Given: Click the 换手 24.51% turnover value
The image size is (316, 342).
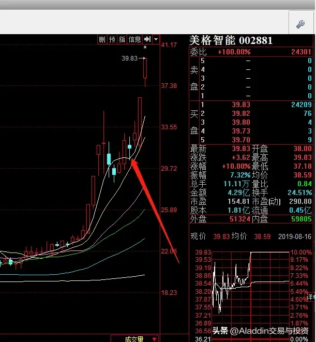Looking at the screenshot, I should tap(300, 192).
